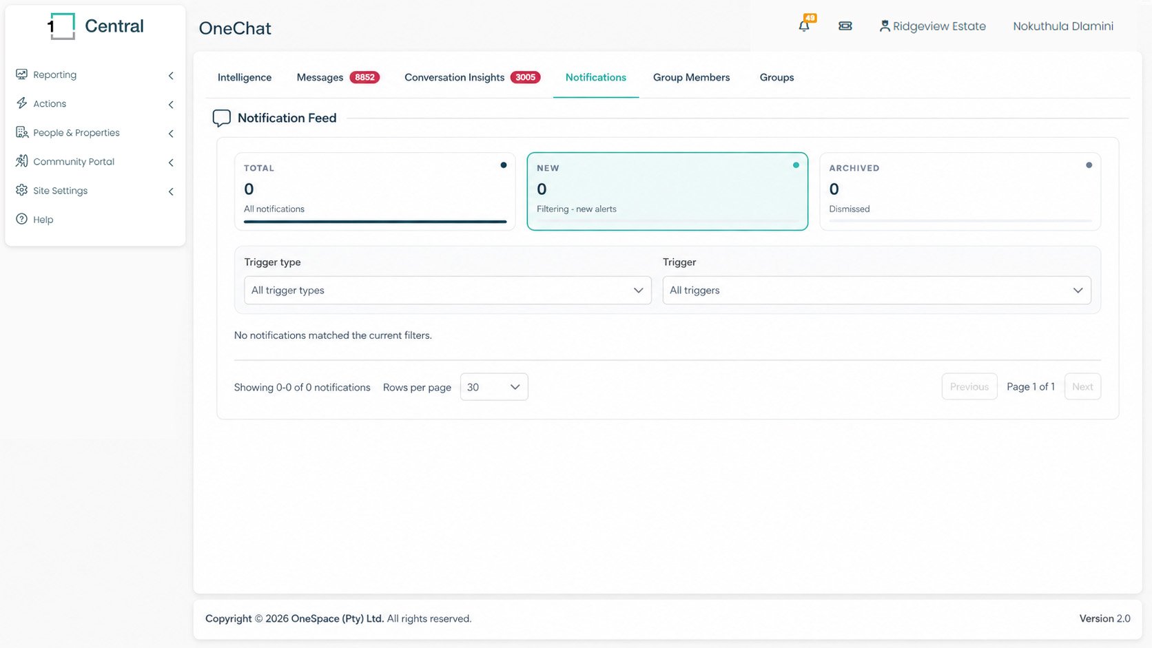Open the notification bell icon
Viewport: 1152px width, 648px height.
coord(803,26)
